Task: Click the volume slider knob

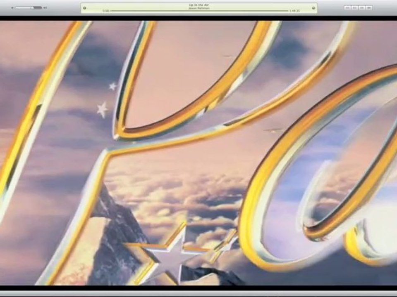Action: pyautogui.click(x=32, y=8)
